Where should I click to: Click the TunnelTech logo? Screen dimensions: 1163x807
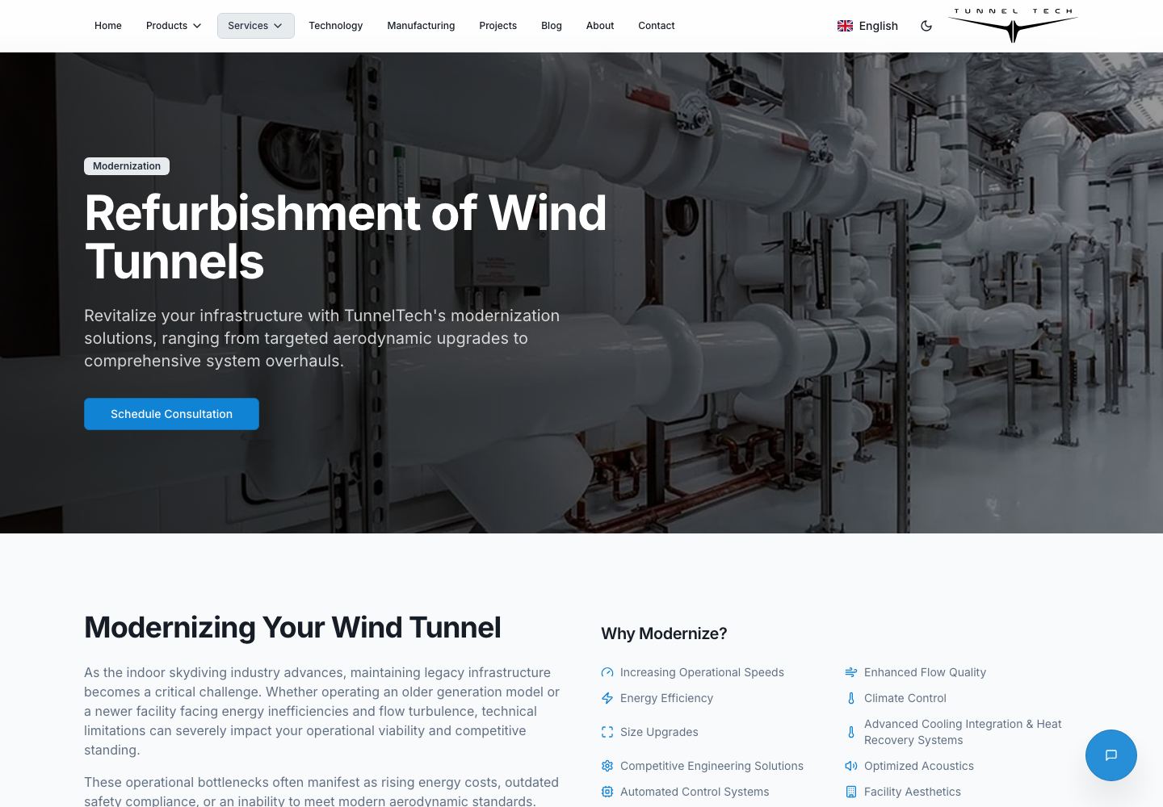(1013, 25)
